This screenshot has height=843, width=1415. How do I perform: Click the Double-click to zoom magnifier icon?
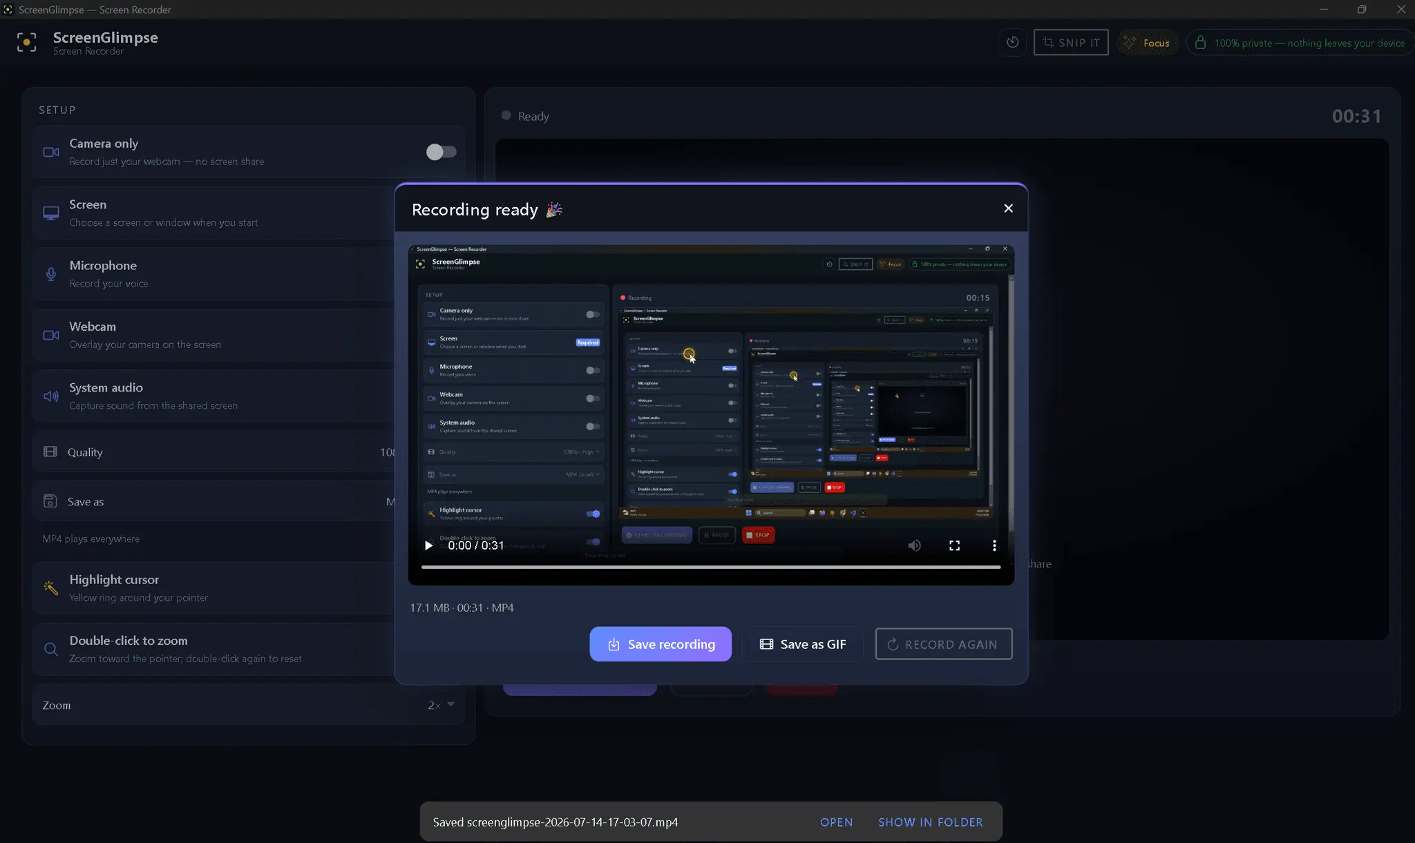pos(50,649)
